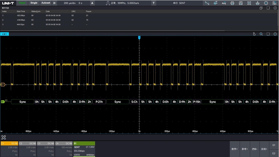
Task: Click the Triged run state button
Action: pyautogui.click(x=22, y=3)
